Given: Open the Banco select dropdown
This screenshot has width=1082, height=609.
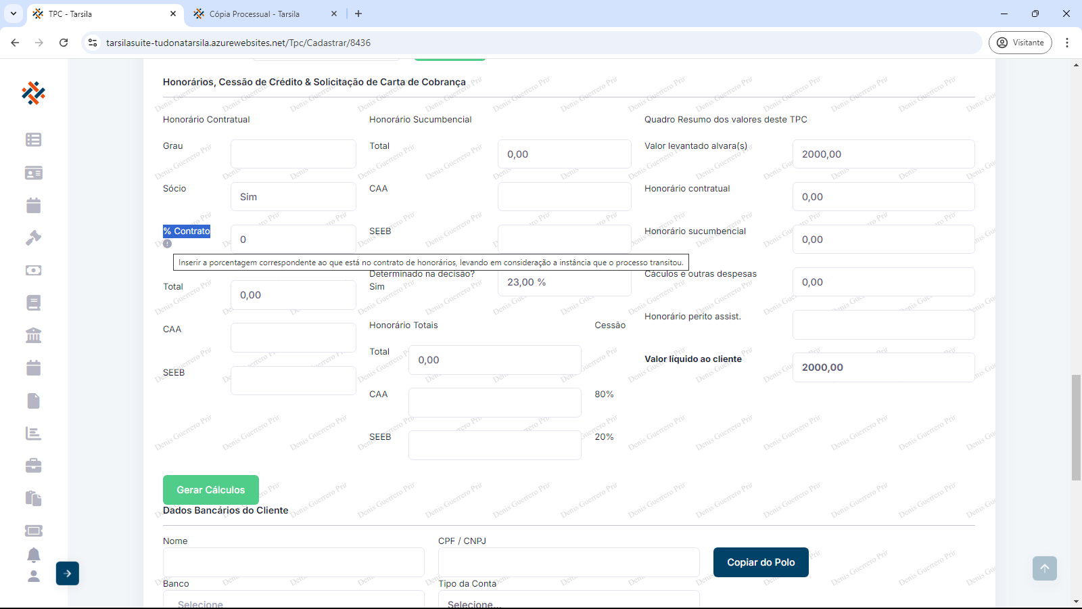Looking at the screenshot, I should [293, 600].
